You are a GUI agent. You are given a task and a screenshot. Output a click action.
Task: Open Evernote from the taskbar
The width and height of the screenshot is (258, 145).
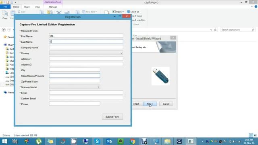pyautogui.click(x=121, y=141)
